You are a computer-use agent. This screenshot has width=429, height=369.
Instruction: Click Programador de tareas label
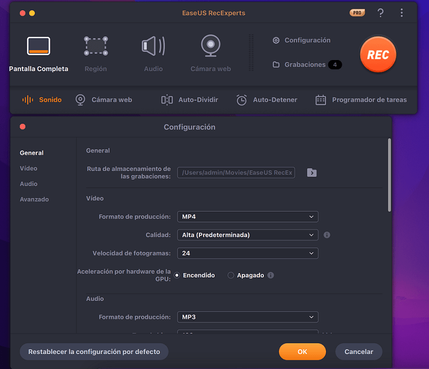pyautogui.click(x=369, y=100)
